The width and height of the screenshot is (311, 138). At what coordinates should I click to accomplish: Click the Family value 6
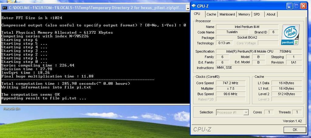(222, 57)
